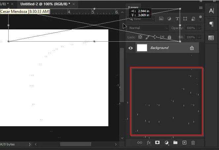The width and height of the screenshot is (219, 150).
Task: Unlock the Background layer padlock
Action: coord(192,48)
